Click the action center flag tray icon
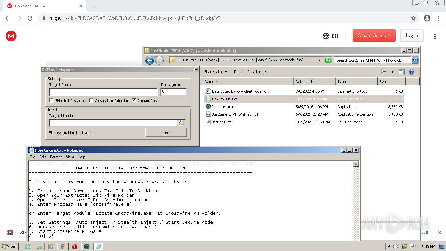 [x=413, y=246]
